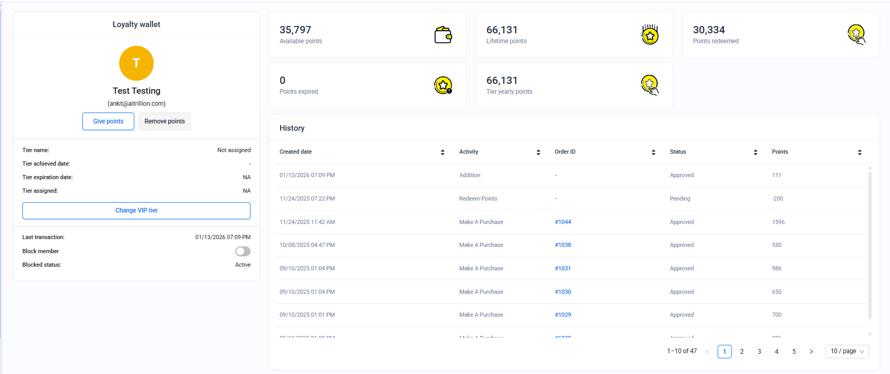Click the Points expired coin icon
This screenshot has width=890, height=374.
click(x=443, y=85)
